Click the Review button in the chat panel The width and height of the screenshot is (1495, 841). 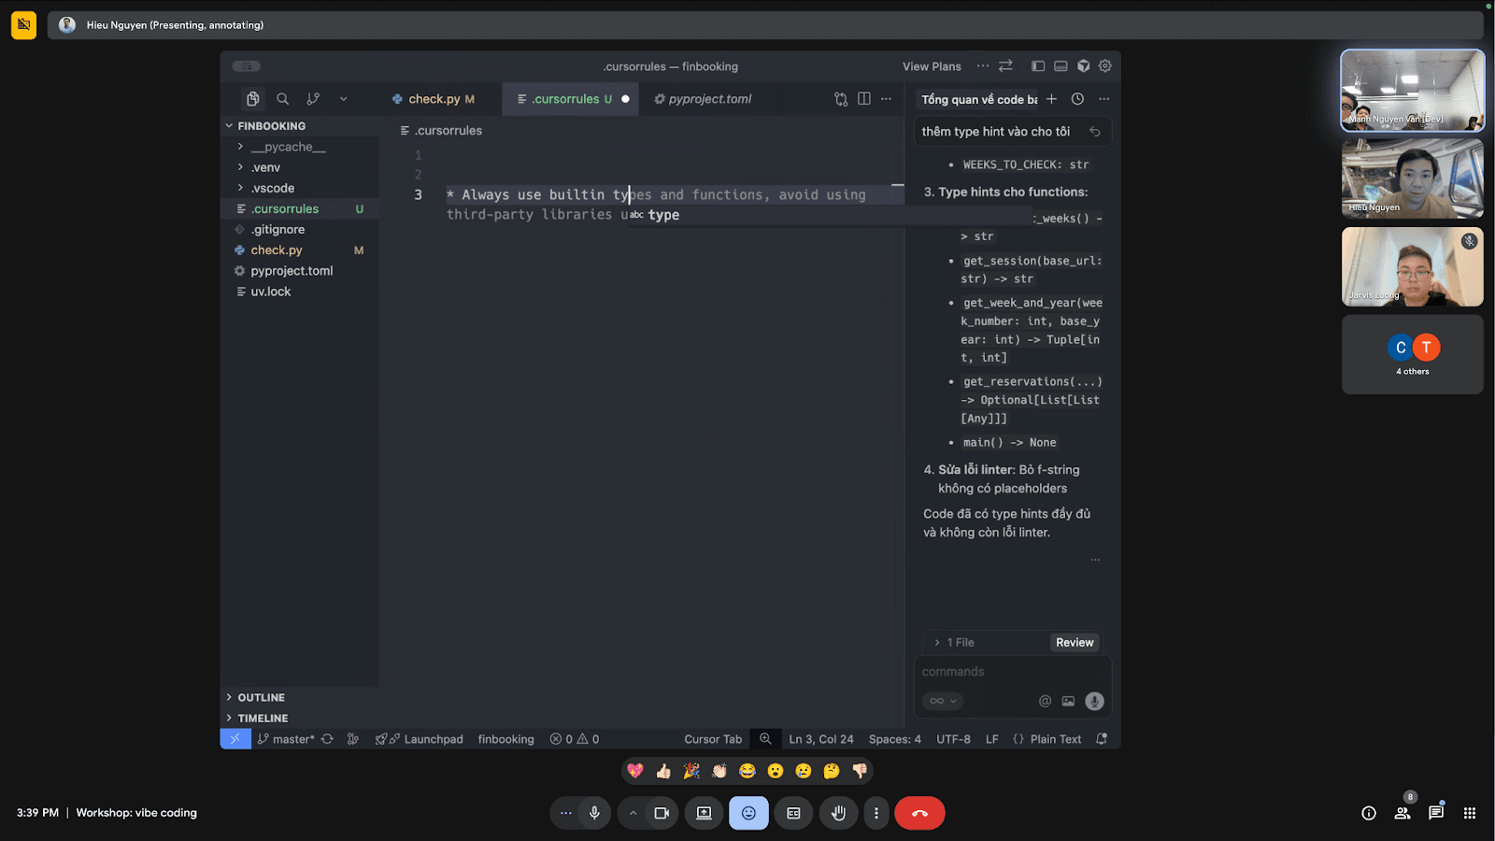pos(1074,642)
